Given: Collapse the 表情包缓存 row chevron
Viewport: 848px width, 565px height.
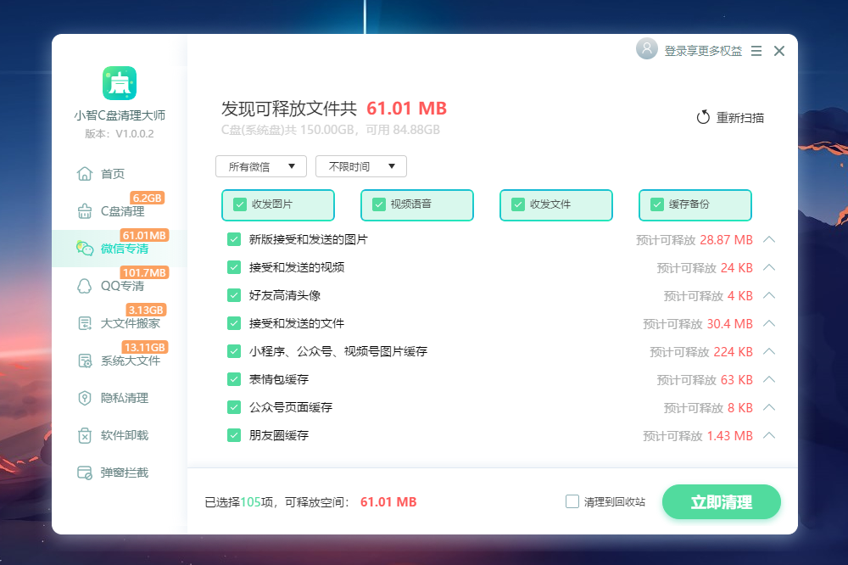Looking at the screenshot, I should pyautogui.click(x=770, y=379).
